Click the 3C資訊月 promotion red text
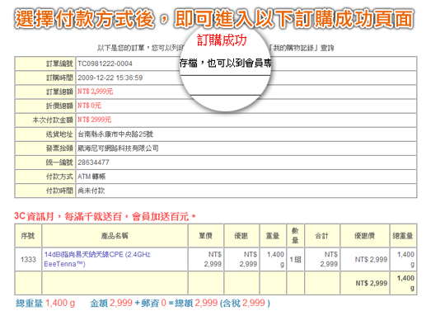The height and width of the screenshot is (311, 431). pos(105,217)
